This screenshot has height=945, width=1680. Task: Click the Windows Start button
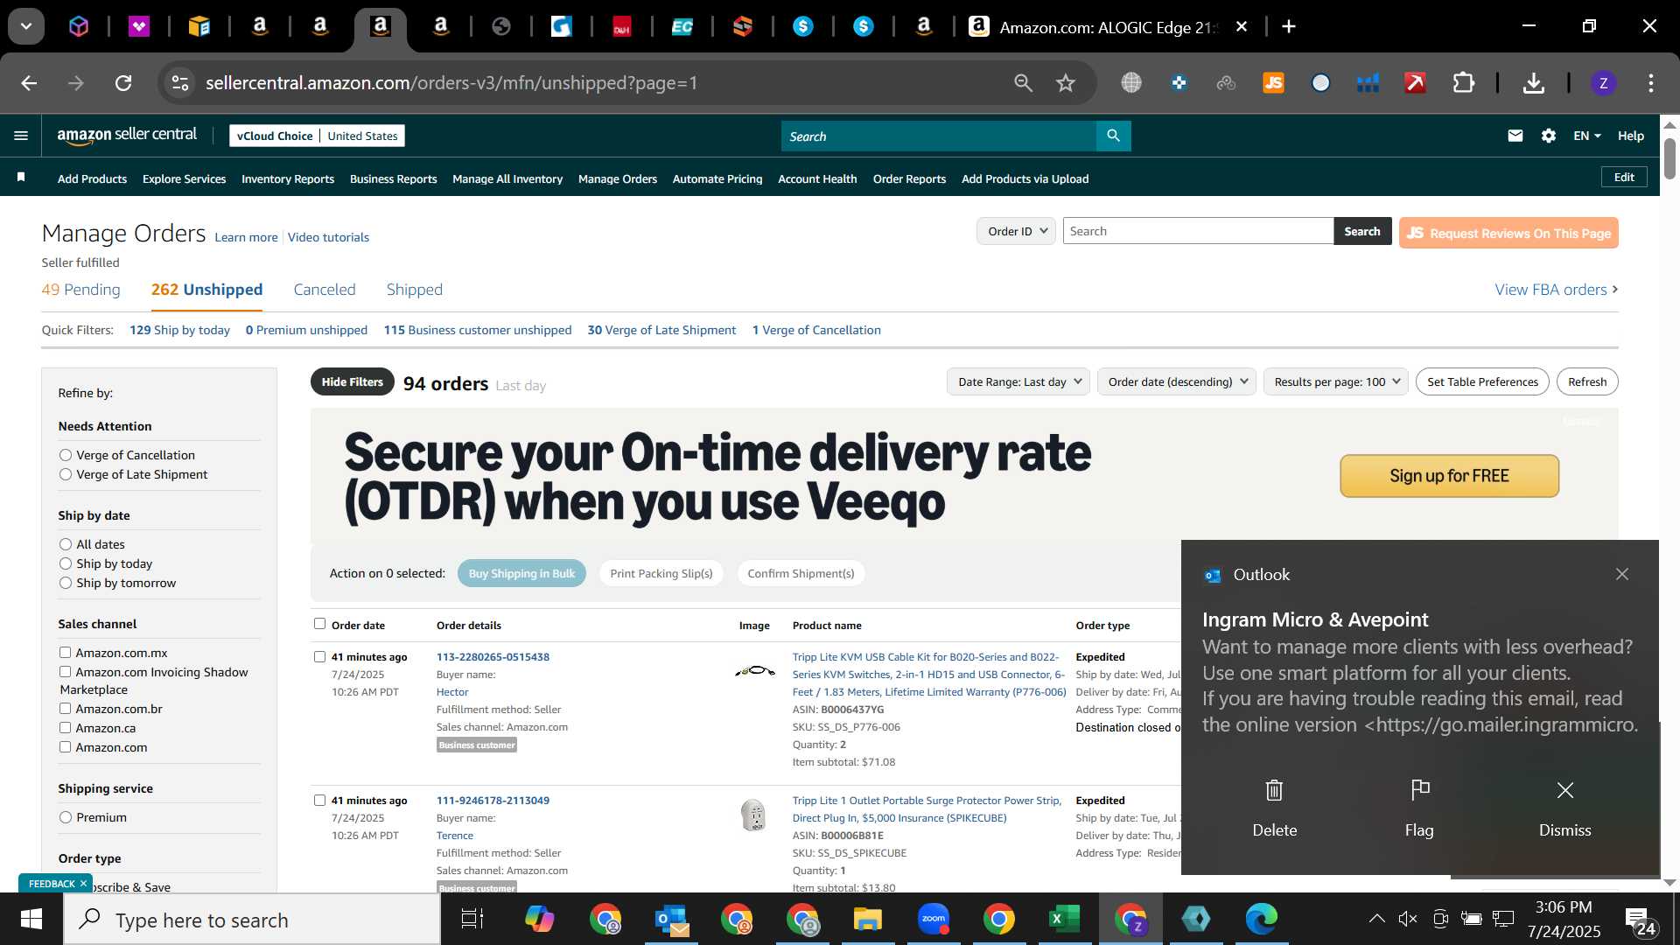[x=31, y=920]
